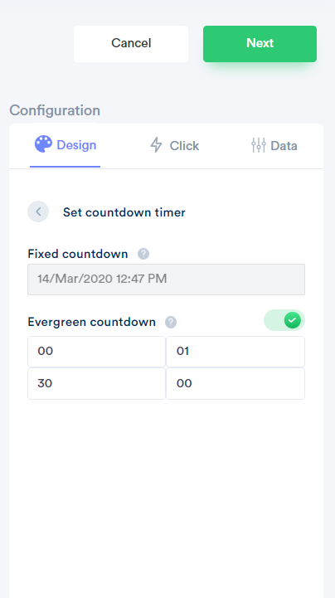This screenshot has width=335, height=598.
Task: Go back with the chevron arrow
Action: tap(38, 211)
